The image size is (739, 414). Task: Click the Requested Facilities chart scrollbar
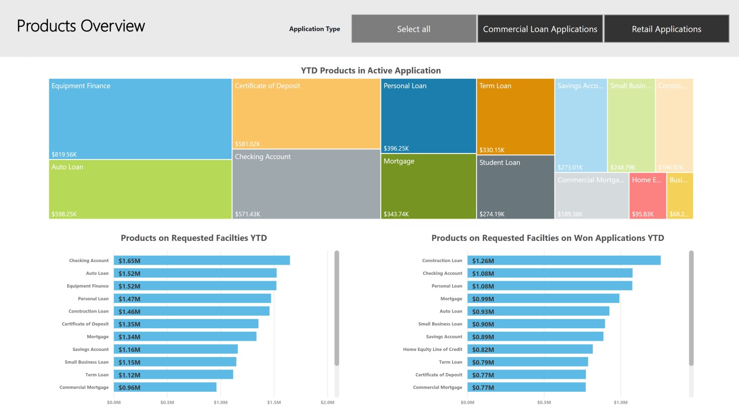tap(336, 308)
